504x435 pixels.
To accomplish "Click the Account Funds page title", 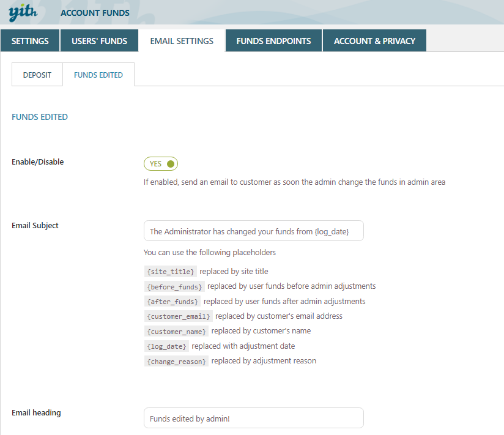I will point(95,13).
